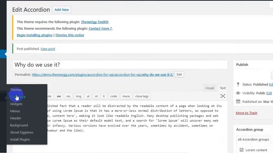Open Header in Appearance submenu
Image resolution: width=273 pixels, height=153 pixels.
pos(15,118)
